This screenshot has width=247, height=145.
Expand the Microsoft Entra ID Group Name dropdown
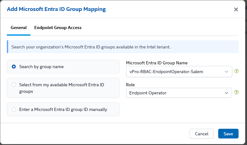[x=179, y=72]
